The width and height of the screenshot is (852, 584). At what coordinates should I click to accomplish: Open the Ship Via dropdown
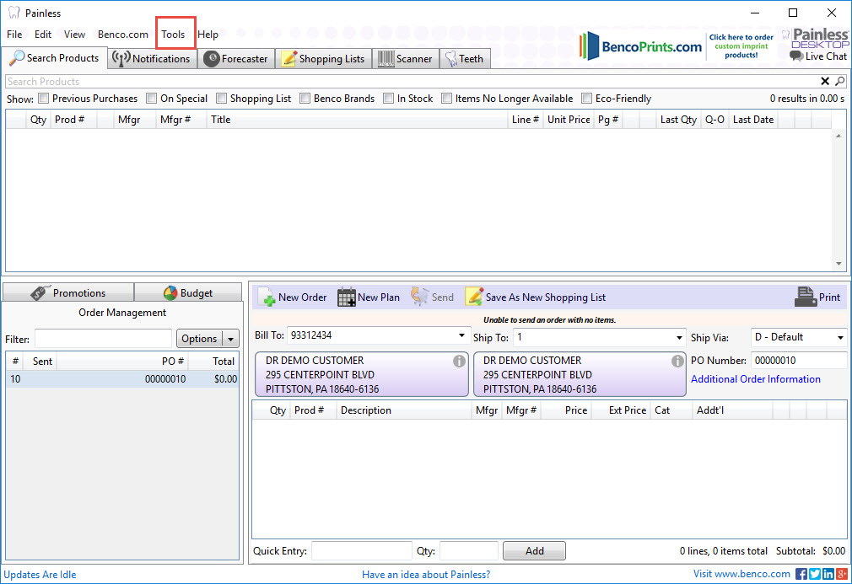[x=840, y=337]
